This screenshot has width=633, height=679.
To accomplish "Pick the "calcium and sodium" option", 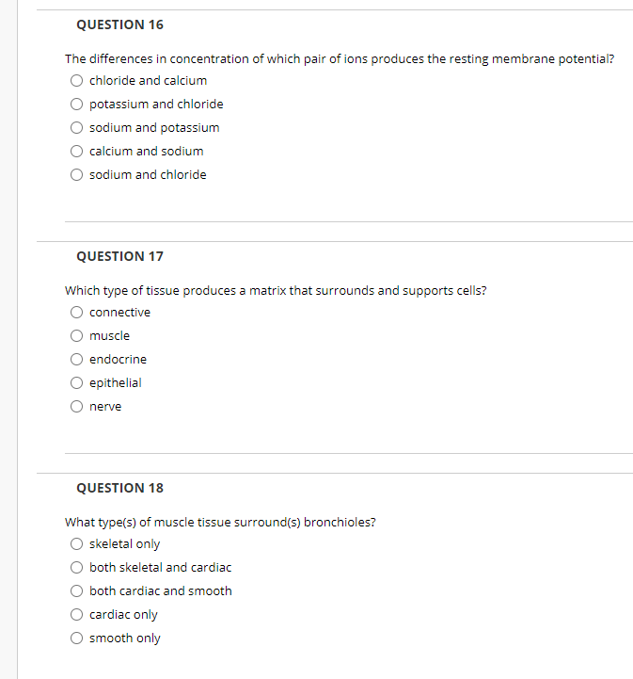I will tap(76, 151).
